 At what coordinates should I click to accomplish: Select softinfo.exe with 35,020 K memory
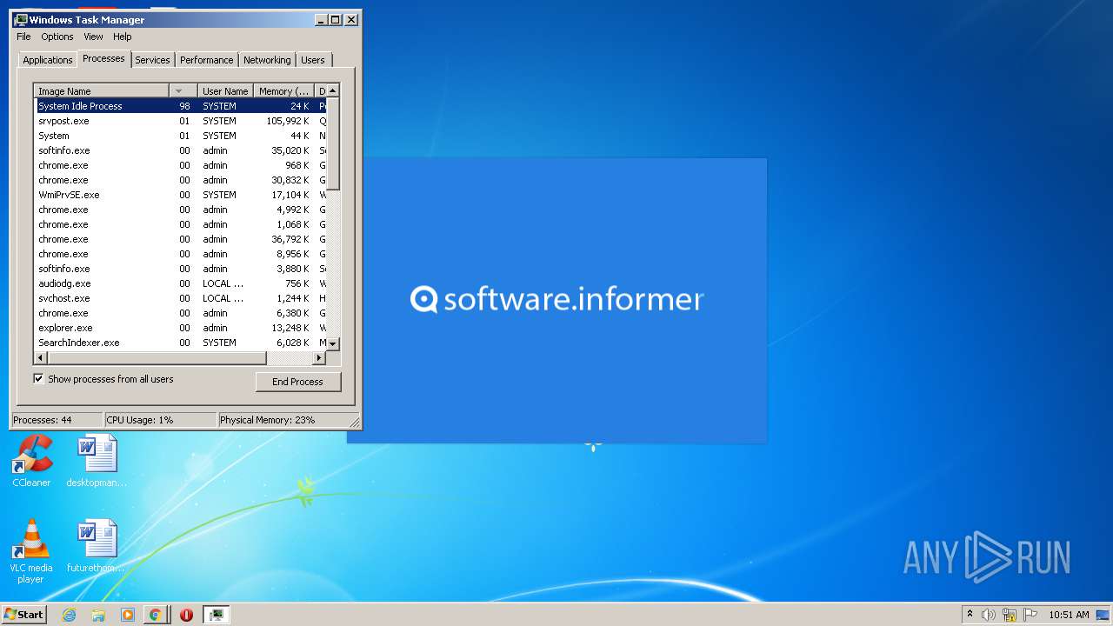(181, 150)
